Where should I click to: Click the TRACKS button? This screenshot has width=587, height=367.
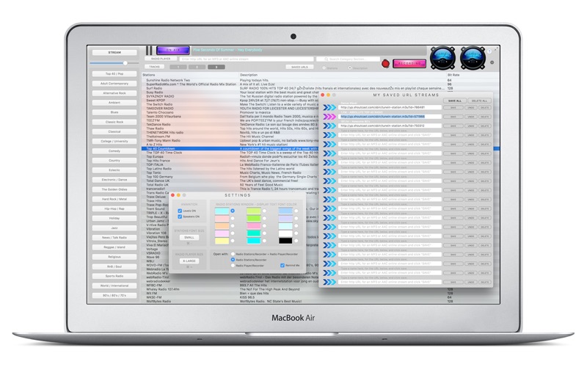point(154,67)
